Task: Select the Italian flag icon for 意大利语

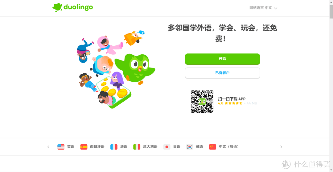Action: (137, 147)
